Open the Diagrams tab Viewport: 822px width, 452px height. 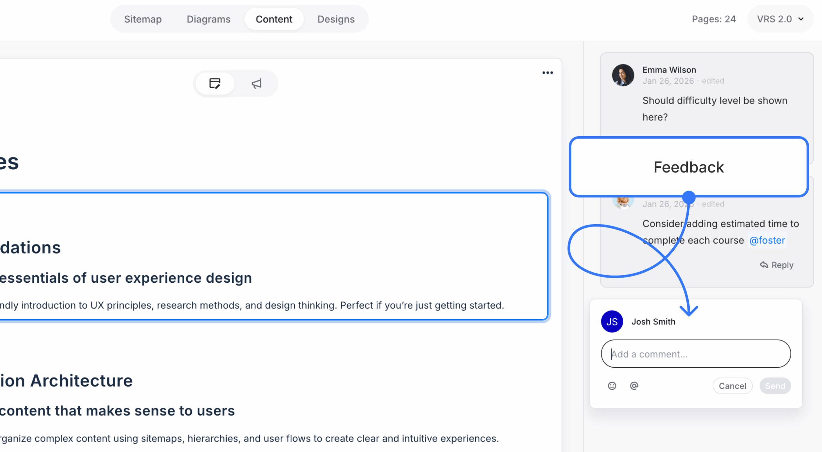coord(208,19)
